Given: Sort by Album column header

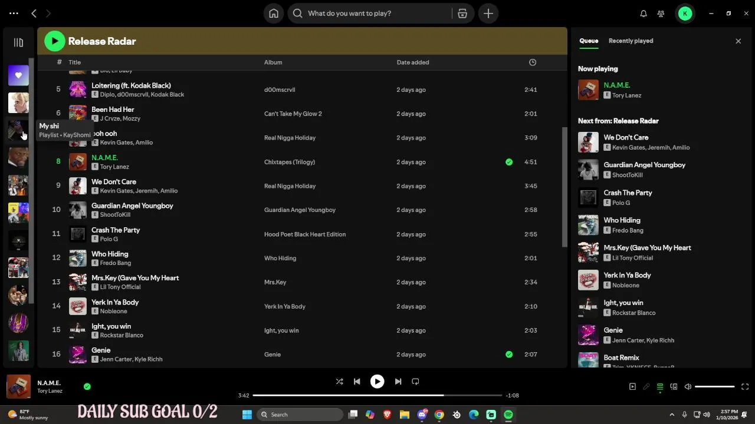Looking at the screenshot, I should [x=273, y=62].
